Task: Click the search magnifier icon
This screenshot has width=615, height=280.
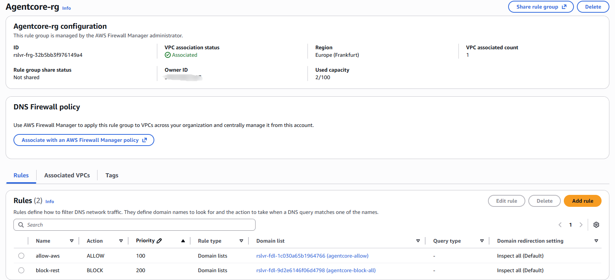Action: coord(21,225)
